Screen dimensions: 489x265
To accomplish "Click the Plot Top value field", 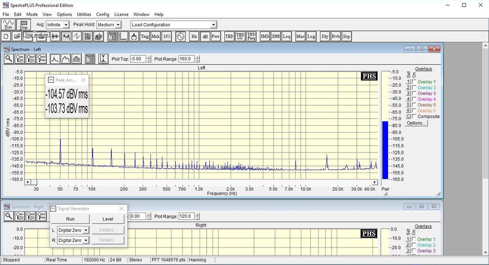I will [x=138, y=59].
